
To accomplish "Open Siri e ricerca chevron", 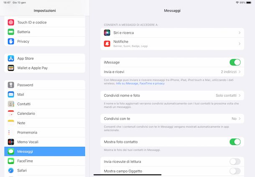I will [x=240, y=33].
